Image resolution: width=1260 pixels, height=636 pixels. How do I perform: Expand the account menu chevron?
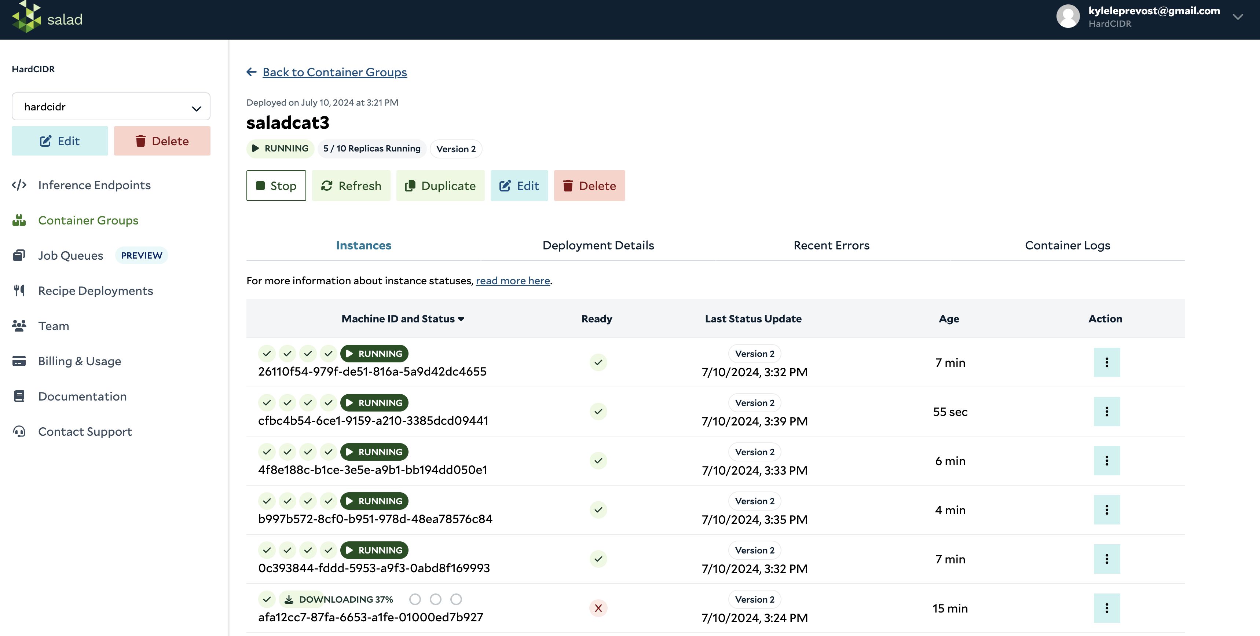tap(1238, 17)
